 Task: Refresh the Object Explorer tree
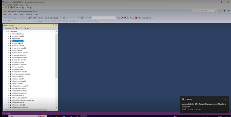coord(25,28)
